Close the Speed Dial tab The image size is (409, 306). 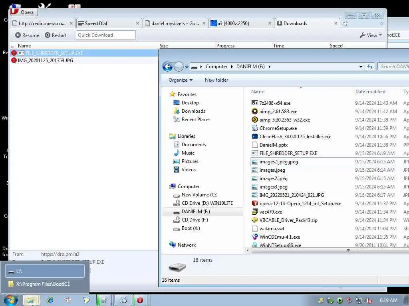(x=137, y=24)
